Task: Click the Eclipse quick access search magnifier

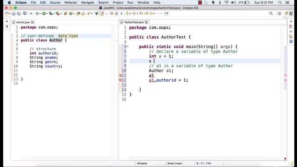Action: (x=271, y=13)
